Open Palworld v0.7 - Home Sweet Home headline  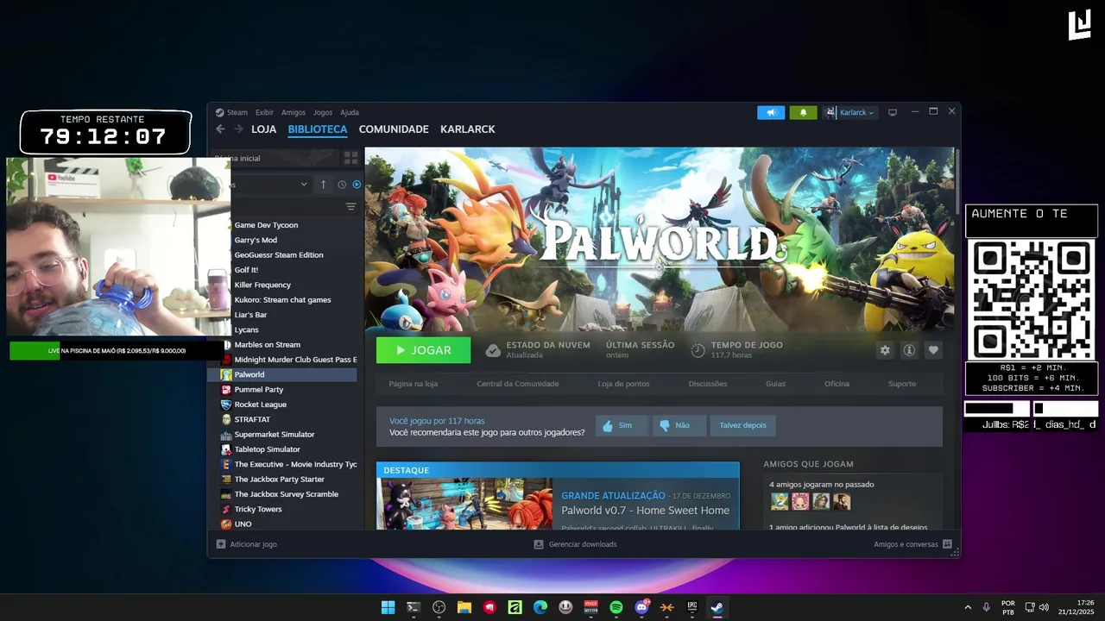pyautogui.click(x=645, y=511)
